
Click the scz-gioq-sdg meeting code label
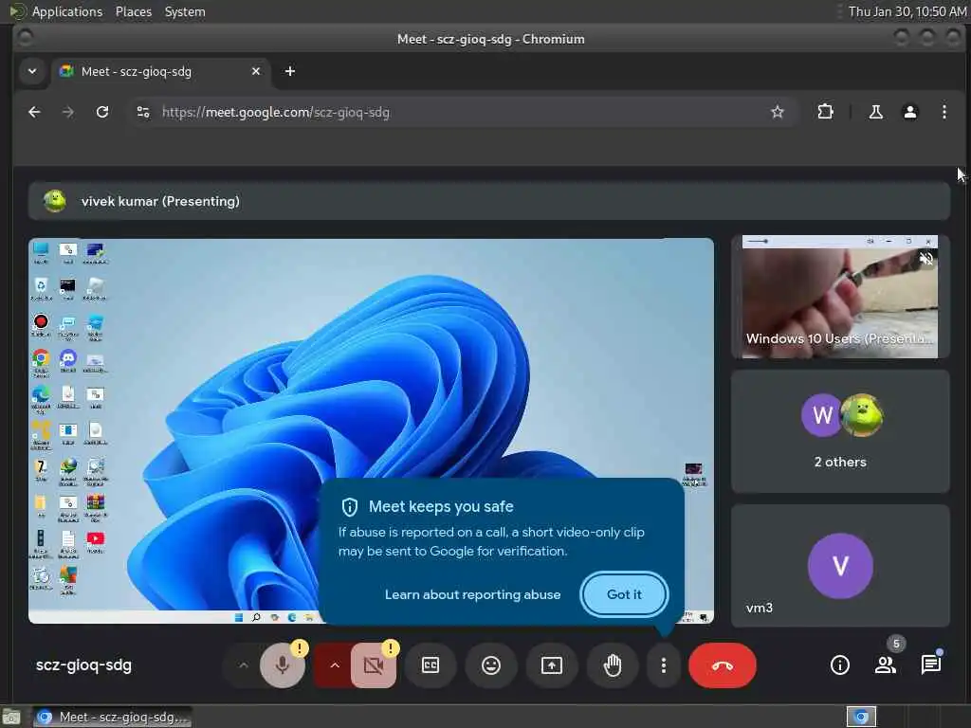[x=83, y=665]
